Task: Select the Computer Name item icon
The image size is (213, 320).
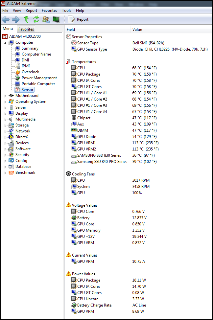Action: pos(18,54)
